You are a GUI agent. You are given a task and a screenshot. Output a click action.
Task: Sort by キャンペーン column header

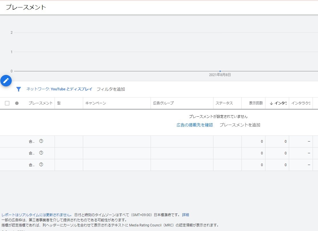[96, 103]
